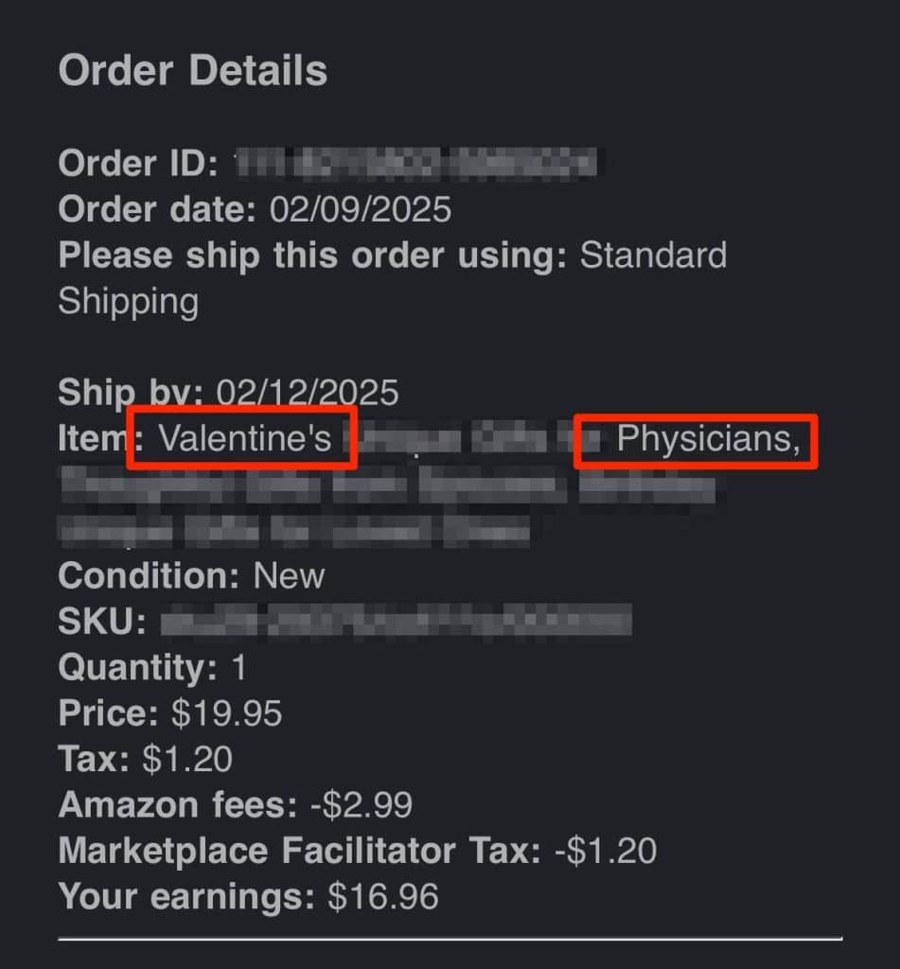The height and width of the screenshot is (969, 900).
Task: Click the Your earnings amount $16.96
Action: point(383,895)
